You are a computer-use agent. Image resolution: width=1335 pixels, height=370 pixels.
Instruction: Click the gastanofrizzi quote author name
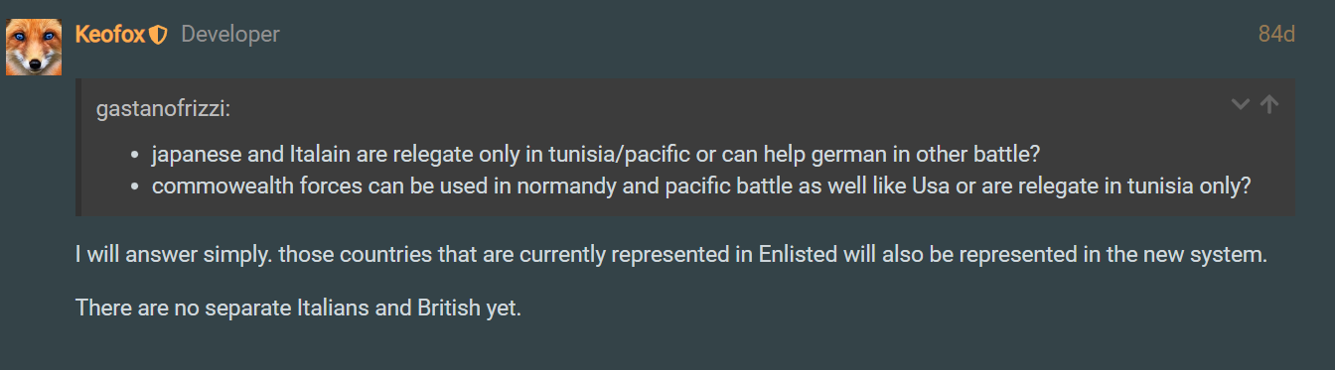pos(163,109)
